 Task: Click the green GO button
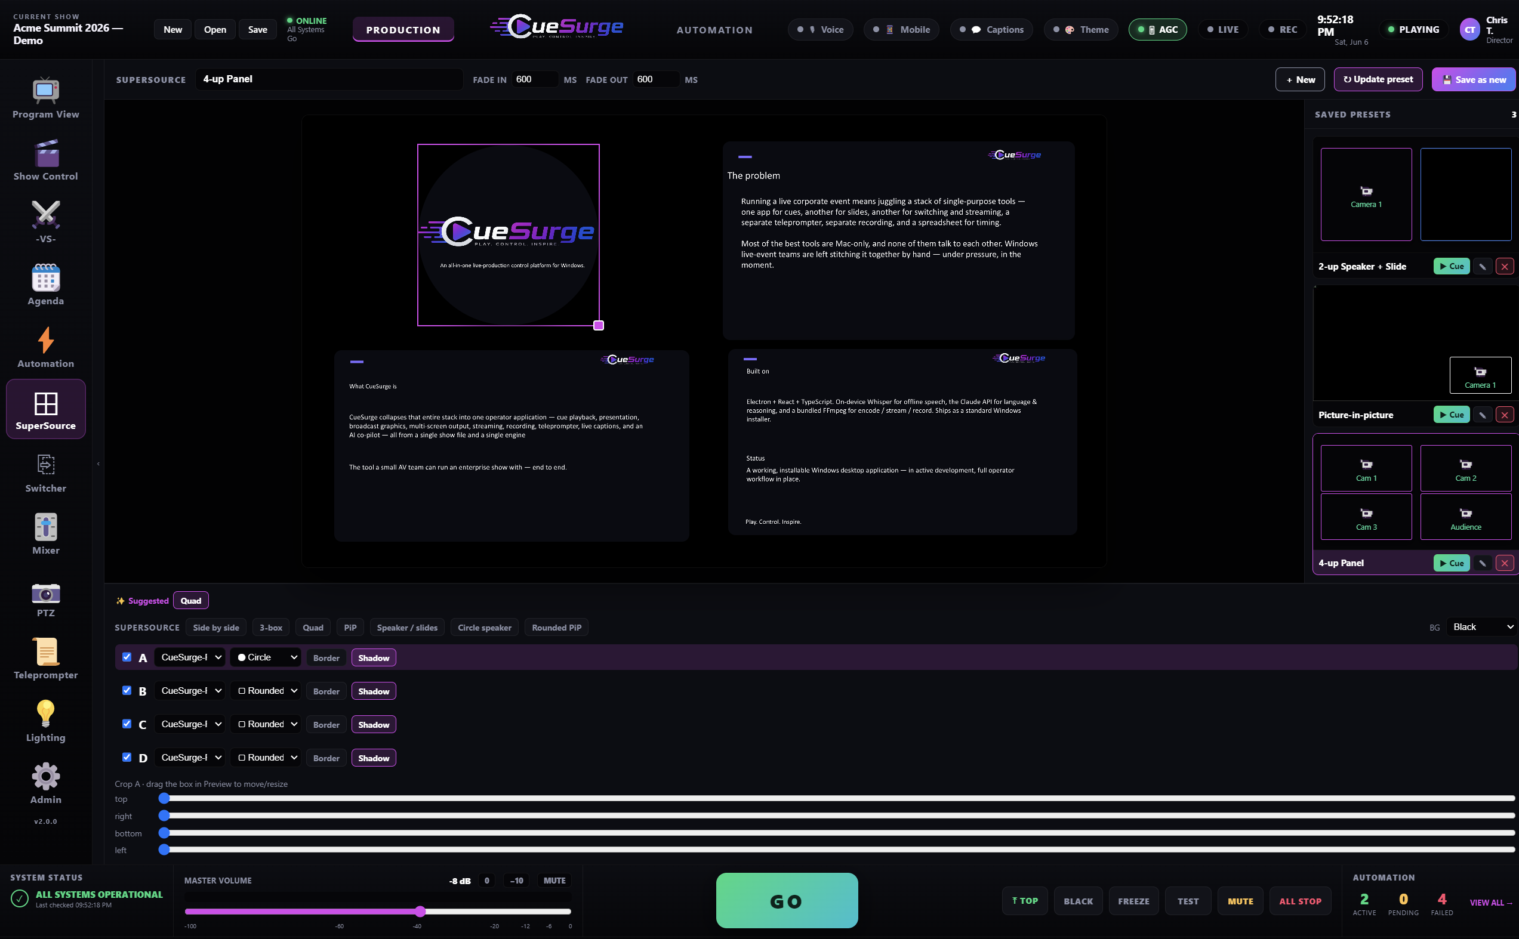787,900
